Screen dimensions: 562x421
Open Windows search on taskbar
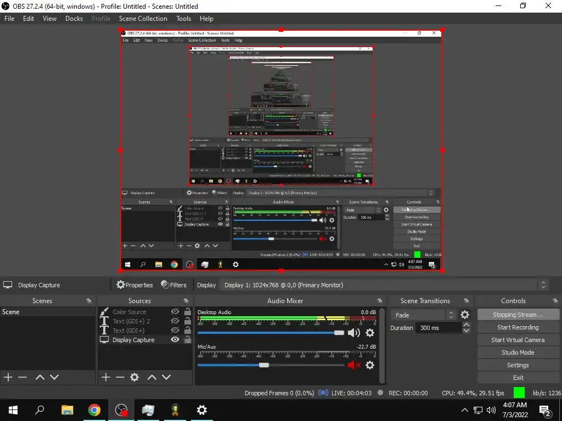click(40, 410)
